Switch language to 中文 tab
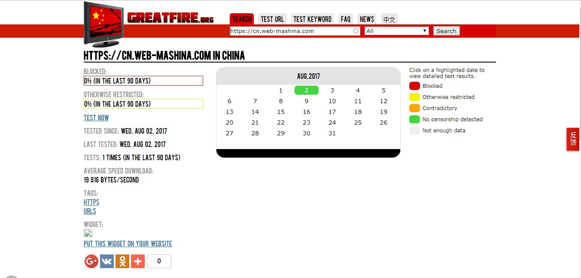This screenshot has width=581, height=278. [389, 19]
